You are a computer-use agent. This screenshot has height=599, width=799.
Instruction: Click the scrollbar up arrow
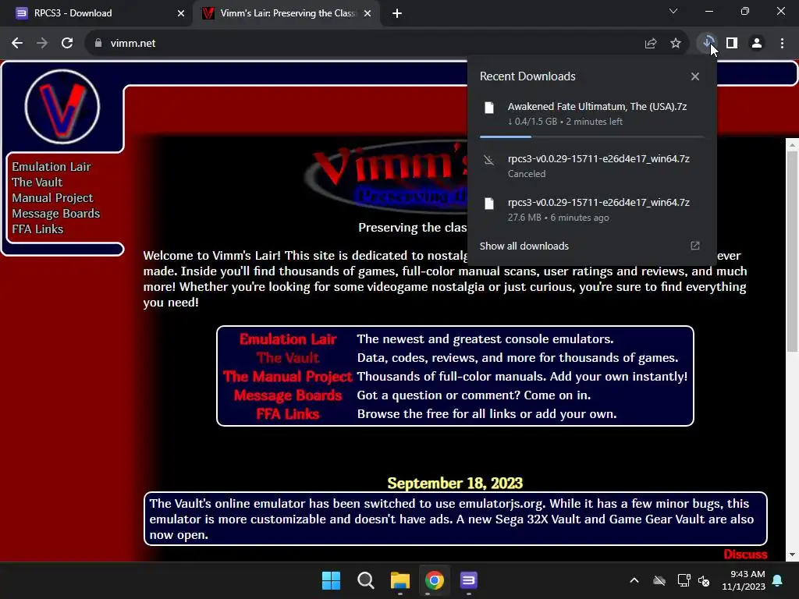click(x=792, y=145)
